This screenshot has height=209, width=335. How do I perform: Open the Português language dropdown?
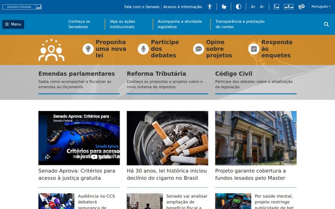pyautogui.click(x=321, y=7)
